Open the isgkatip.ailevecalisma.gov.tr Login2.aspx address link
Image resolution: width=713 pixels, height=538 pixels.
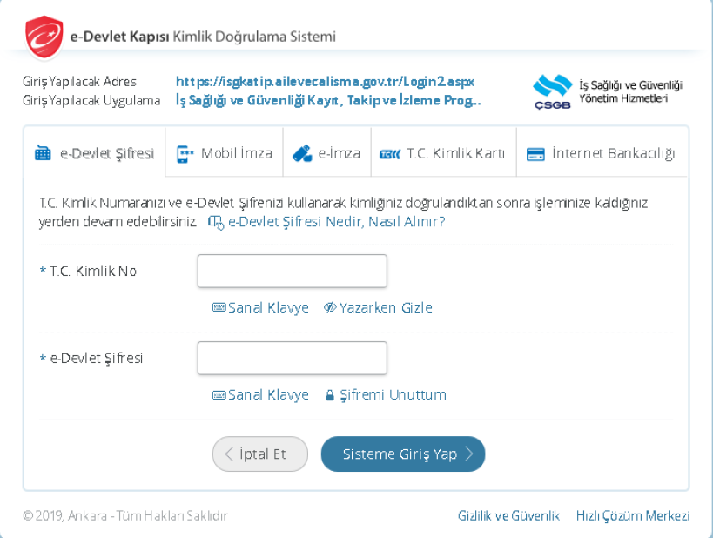325,82
